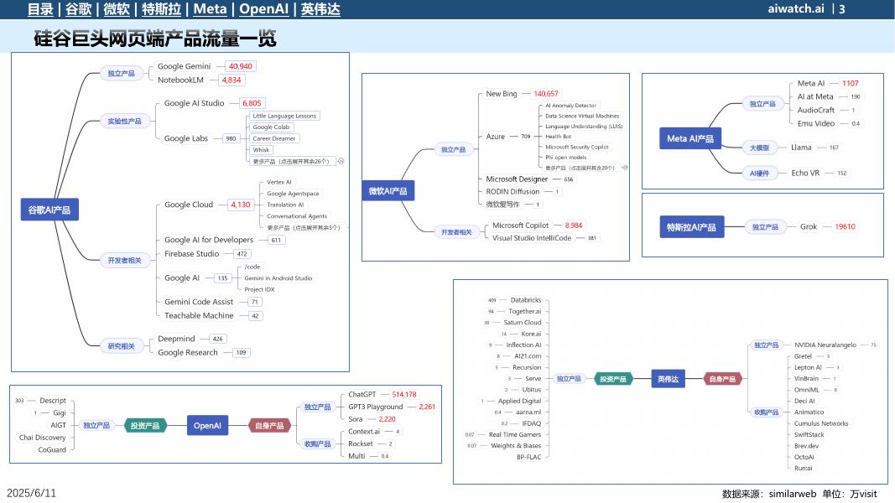Select the 谷歌AI产品 root node
Viewport: 895px width, 503px height.
click(49, 210)
